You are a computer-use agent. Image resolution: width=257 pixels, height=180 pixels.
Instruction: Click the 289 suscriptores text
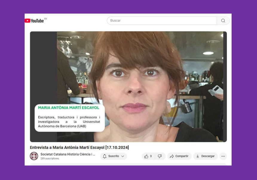50,159
